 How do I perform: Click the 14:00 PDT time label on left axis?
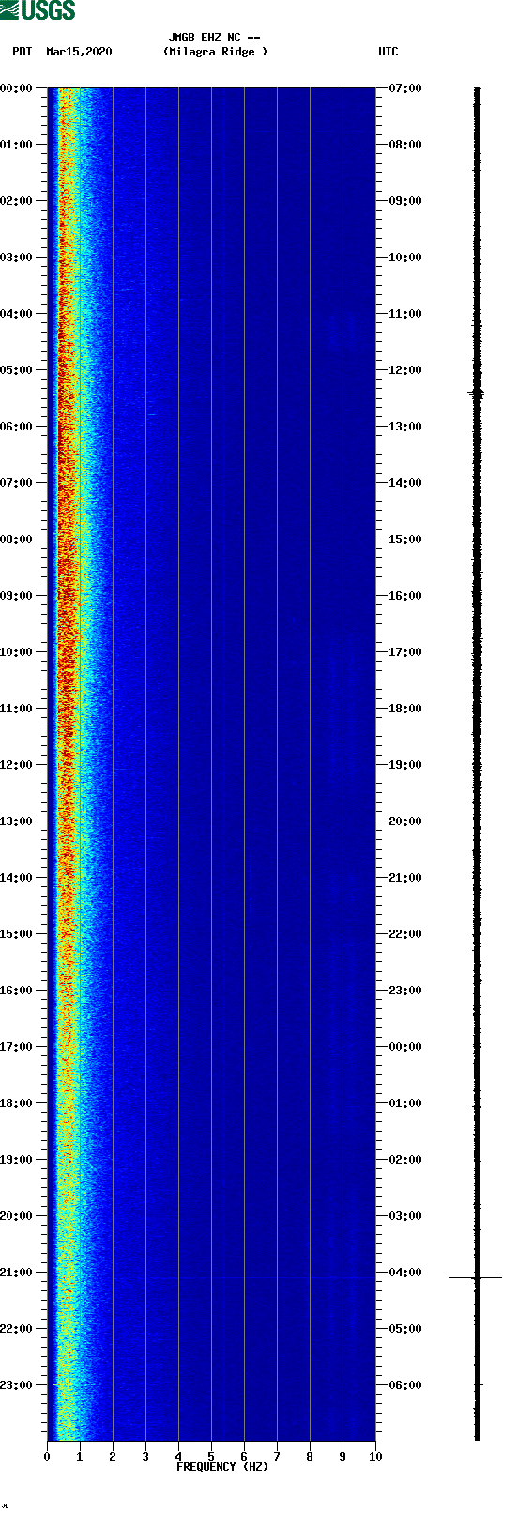[16, 878]
